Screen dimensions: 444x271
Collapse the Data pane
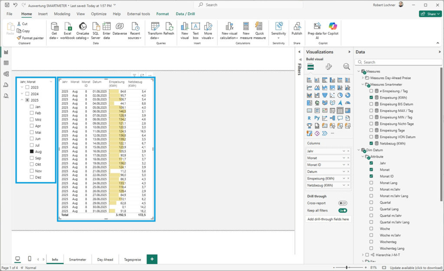[440, 52]
